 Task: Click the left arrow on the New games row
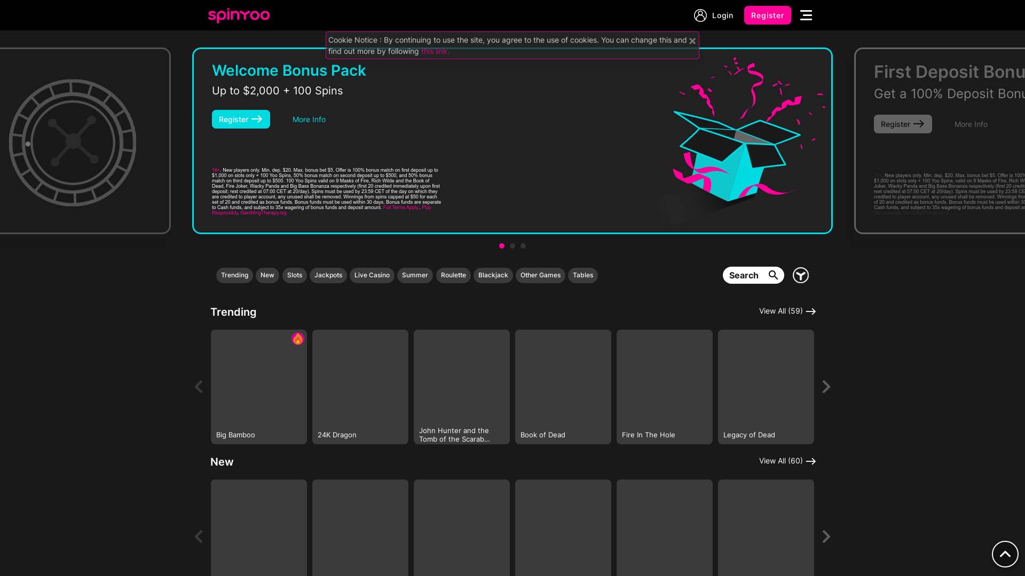[199, 537]
